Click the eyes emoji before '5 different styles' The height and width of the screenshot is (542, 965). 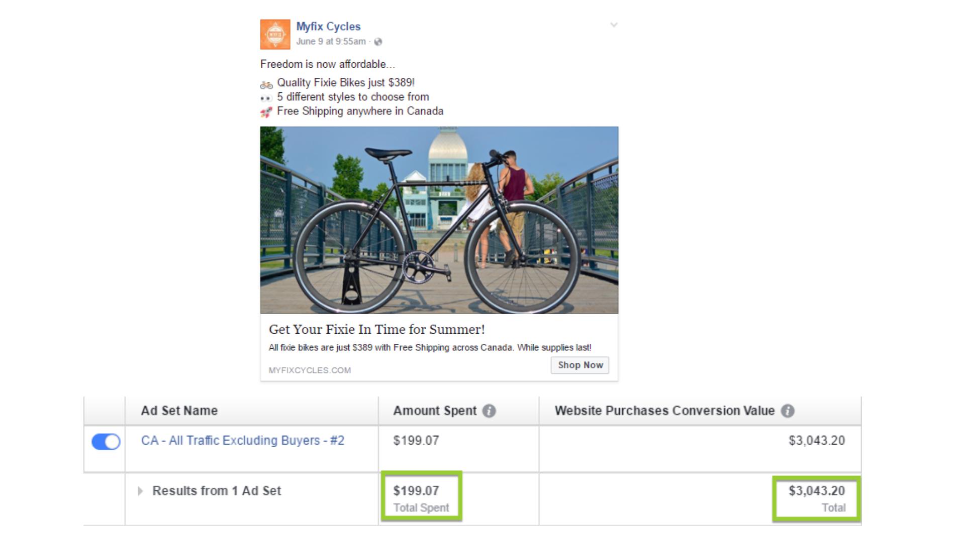266,98
